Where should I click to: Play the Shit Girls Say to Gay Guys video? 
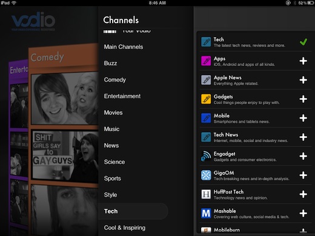65,156
